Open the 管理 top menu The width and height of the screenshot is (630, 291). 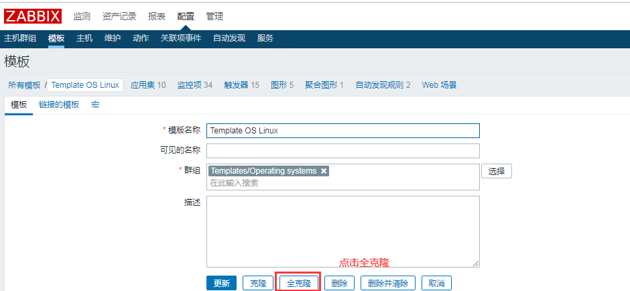click(214, 17)
